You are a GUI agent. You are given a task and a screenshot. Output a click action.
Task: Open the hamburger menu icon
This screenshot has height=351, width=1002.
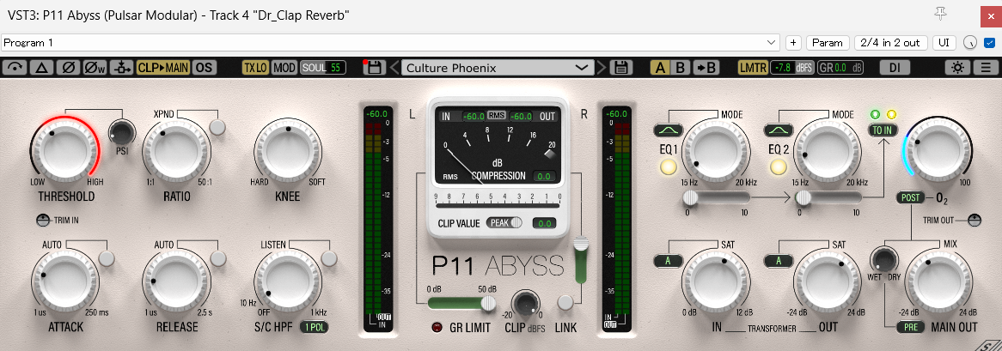pyautogui.click(x=986, y=68)
